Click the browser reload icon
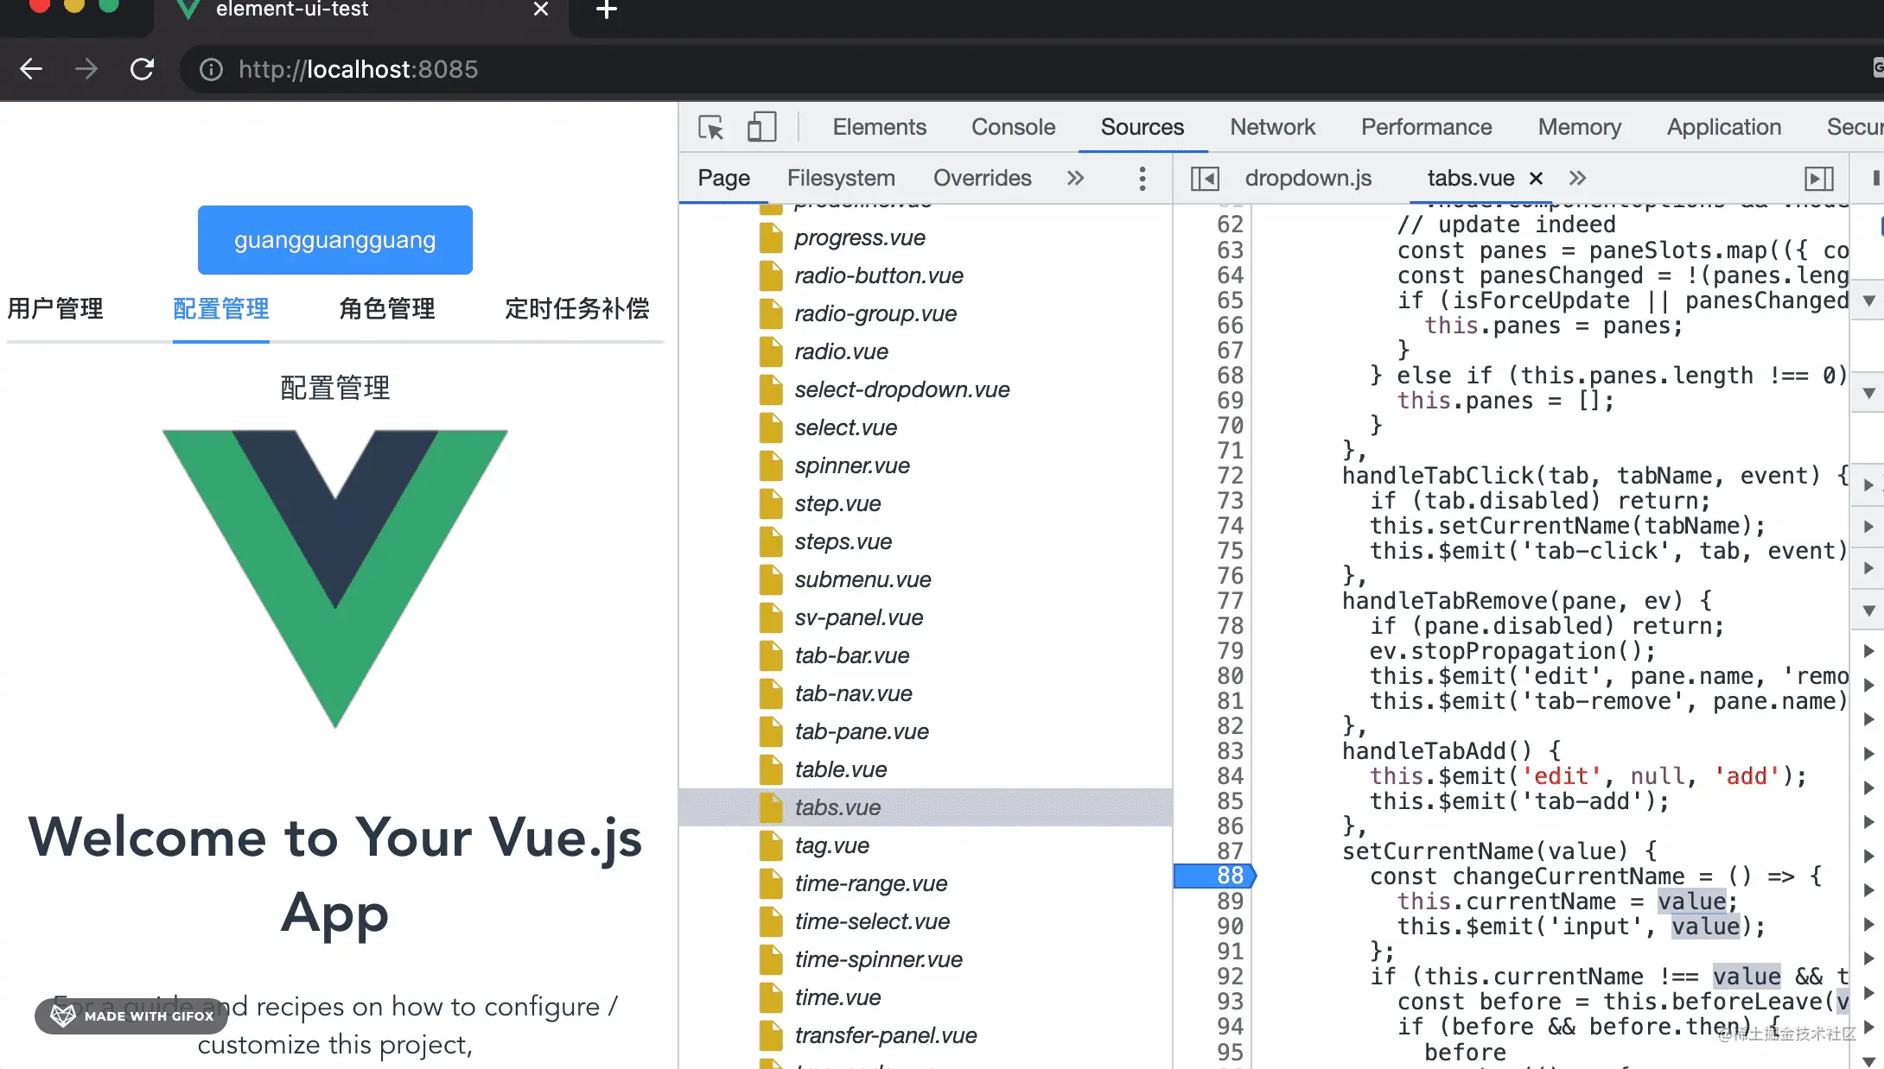The height and width of the screenshot is (1069, 1884). [143, 69]
